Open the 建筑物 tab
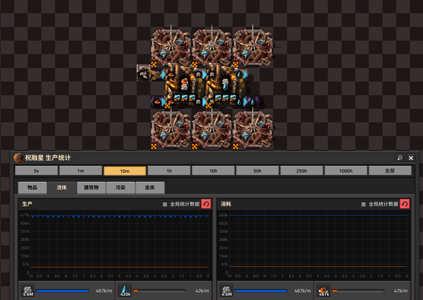This screenshot has width=423, height=300. pyautogui.click(x=91, y=188)
